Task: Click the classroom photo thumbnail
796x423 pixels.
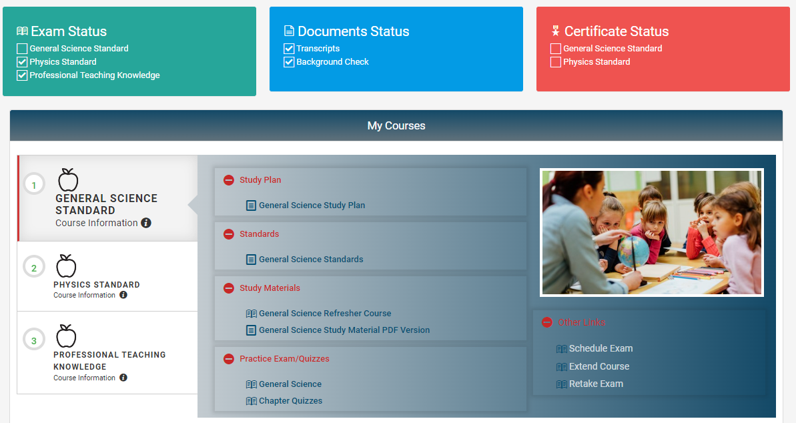Action: tap(652, 233)
